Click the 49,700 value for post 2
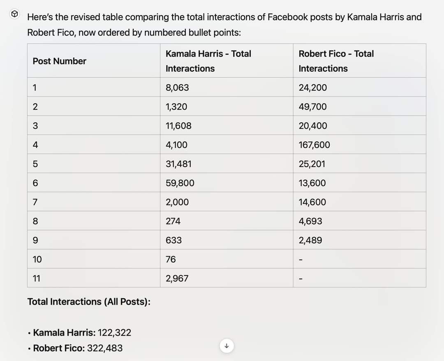Viewport: 444px width, 361px height. click(x=312, y=107)
